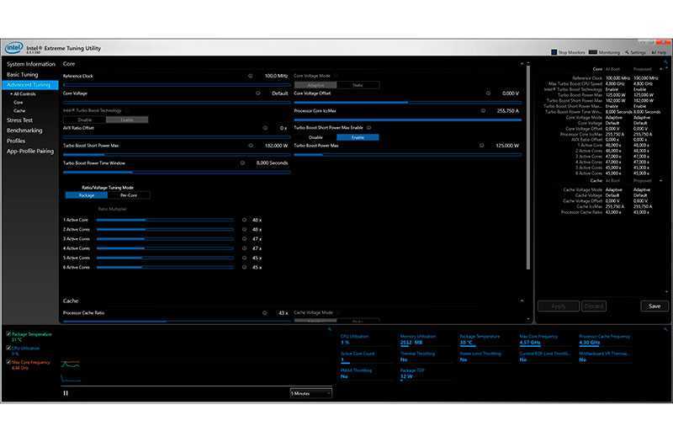Viewport: 673px width, 442px height.
Task: Adjust the Processor Core IccMax slider
Action: [x=408, y=120]
